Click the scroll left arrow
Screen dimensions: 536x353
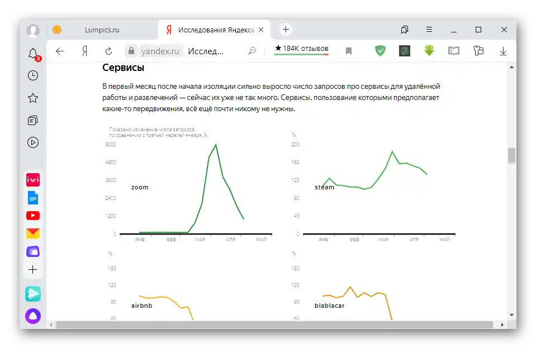[51, 325]
